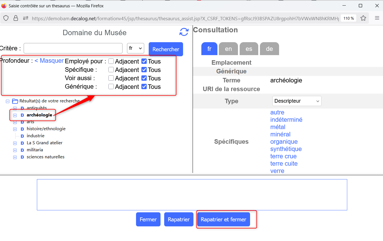Screen dimensions: 383x241
Task: Click the Critère search input field
Action: click(73, 48)
